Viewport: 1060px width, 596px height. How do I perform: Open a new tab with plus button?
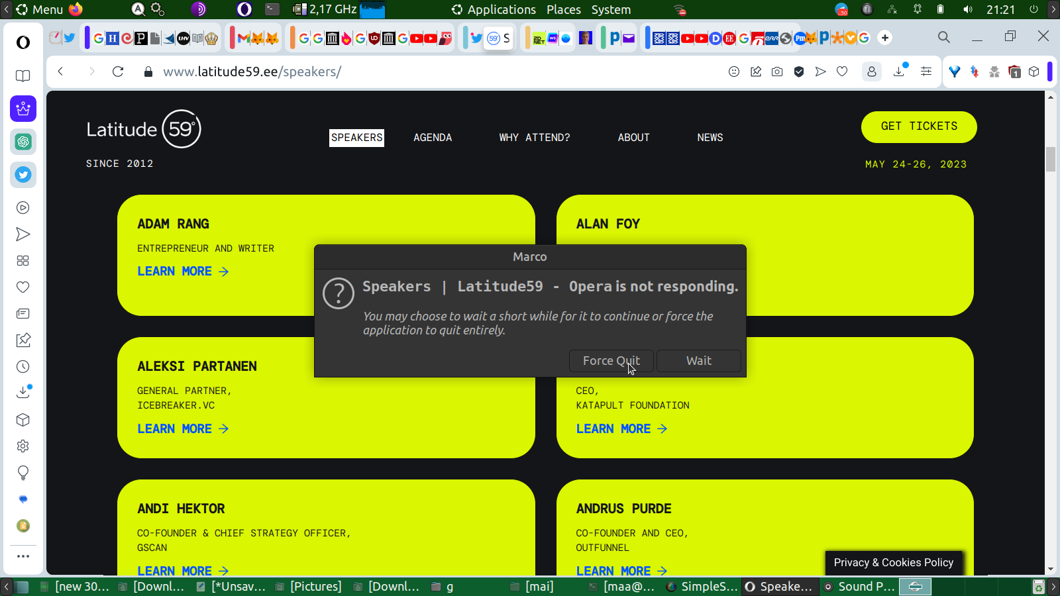point(885,38)
